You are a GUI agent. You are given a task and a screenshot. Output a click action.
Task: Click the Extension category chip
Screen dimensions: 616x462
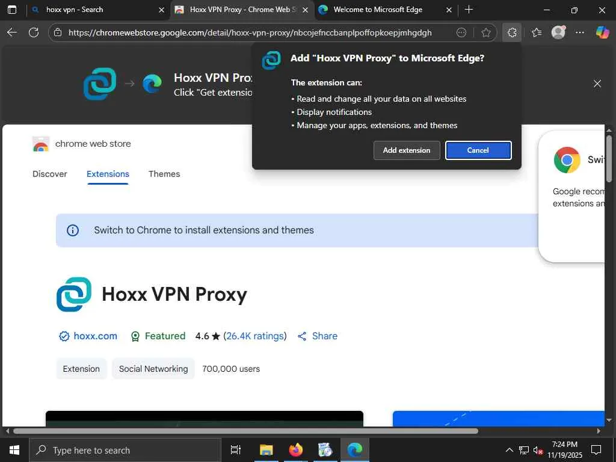coord(81,369)
